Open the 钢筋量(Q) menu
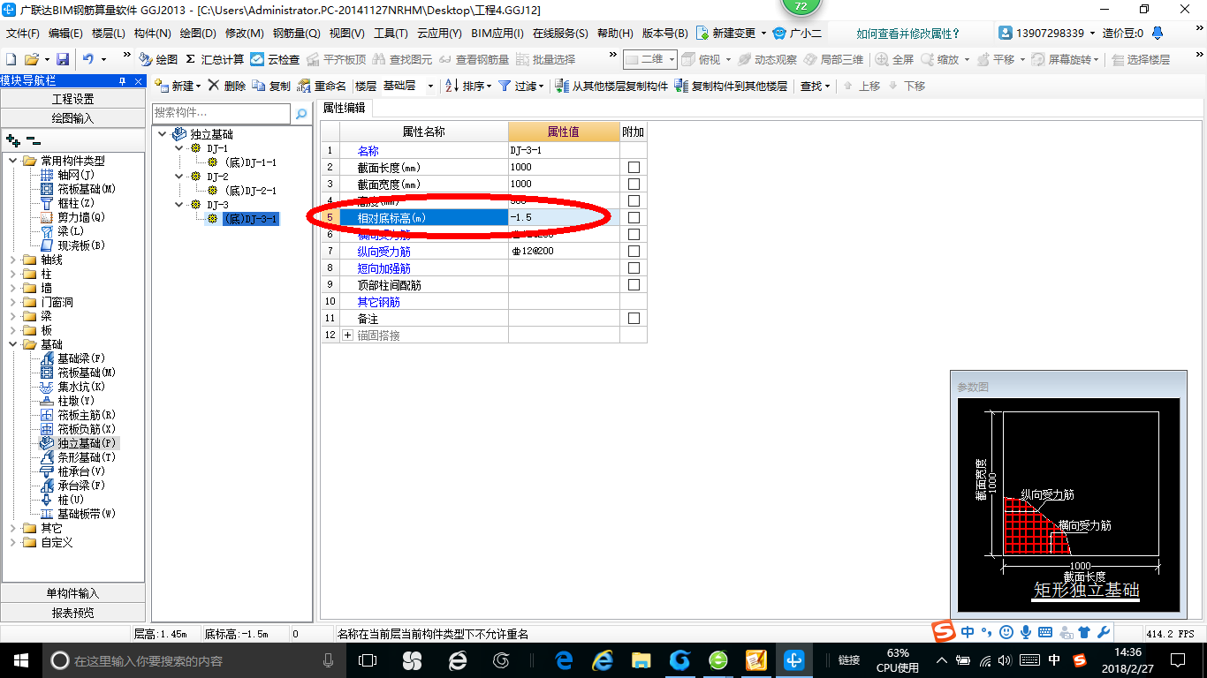The width and height of the screenshot is (1207, 678). pos(296,33)
